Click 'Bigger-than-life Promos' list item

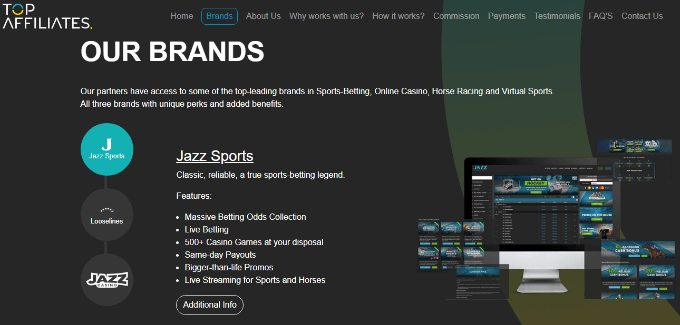pyautogui.click(x=229, y=268)
